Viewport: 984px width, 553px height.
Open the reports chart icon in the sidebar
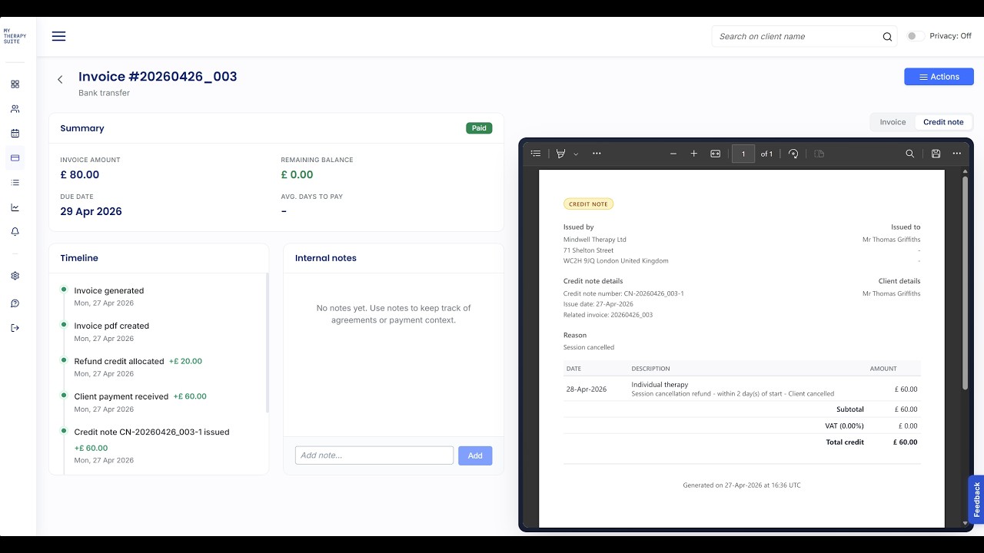[15, 207]
